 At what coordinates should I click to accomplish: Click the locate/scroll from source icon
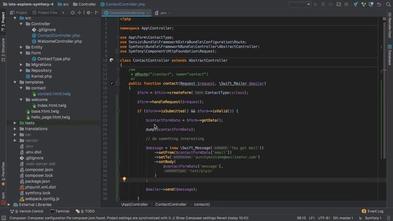point(72,12)
